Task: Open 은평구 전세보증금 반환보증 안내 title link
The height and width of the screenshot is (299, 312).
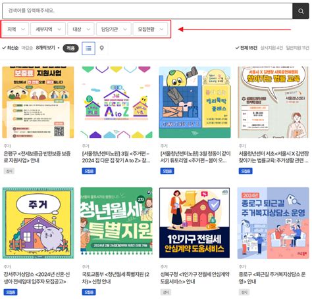Action: 37,157
